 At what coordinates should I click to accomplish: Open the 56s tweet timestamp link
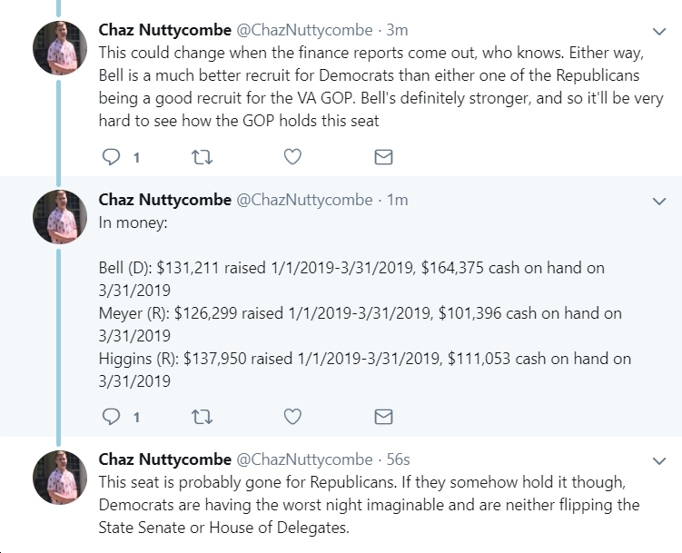click(x=399, y=459)
